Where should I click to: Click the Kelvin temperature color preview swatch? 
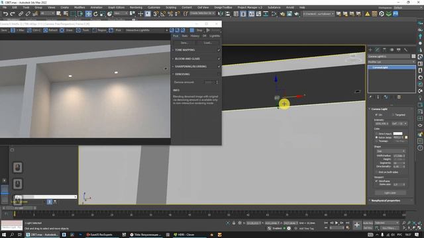click(406, 138)
